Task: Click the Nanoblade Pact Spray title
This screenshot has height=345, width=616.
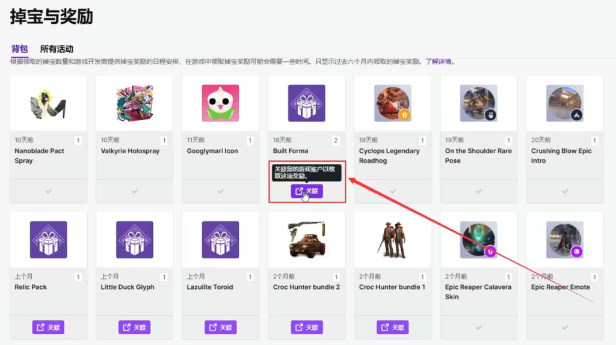Action: tap(39, 156)
